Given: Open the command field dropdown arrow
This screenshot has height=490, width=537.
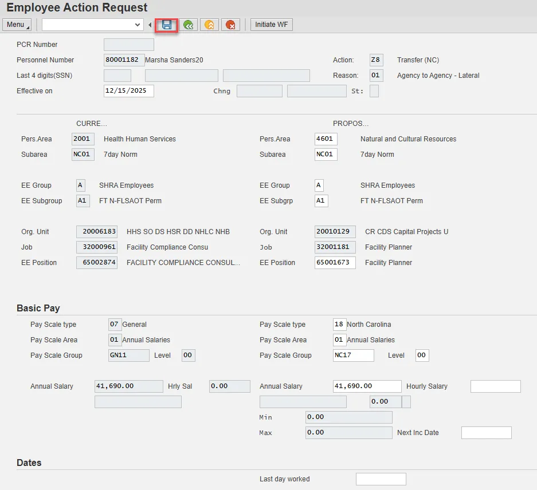Looking at the screenshot, I should [x=138, y=25].
